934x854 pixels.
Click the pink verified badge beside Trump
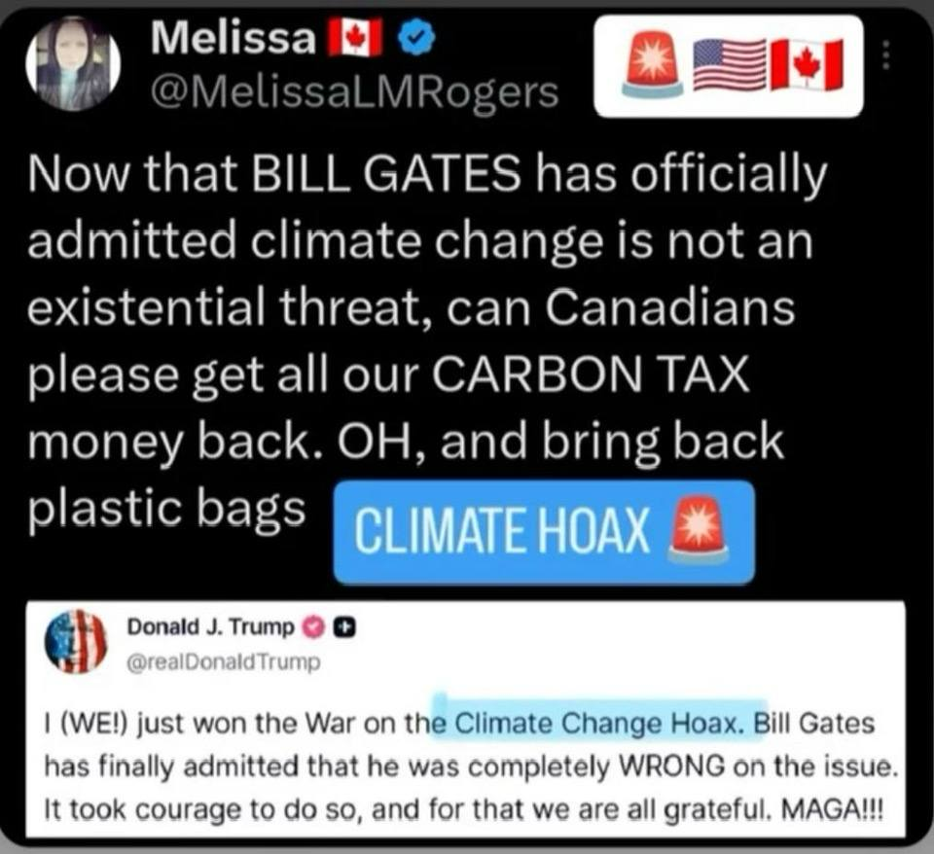[314, 627]
